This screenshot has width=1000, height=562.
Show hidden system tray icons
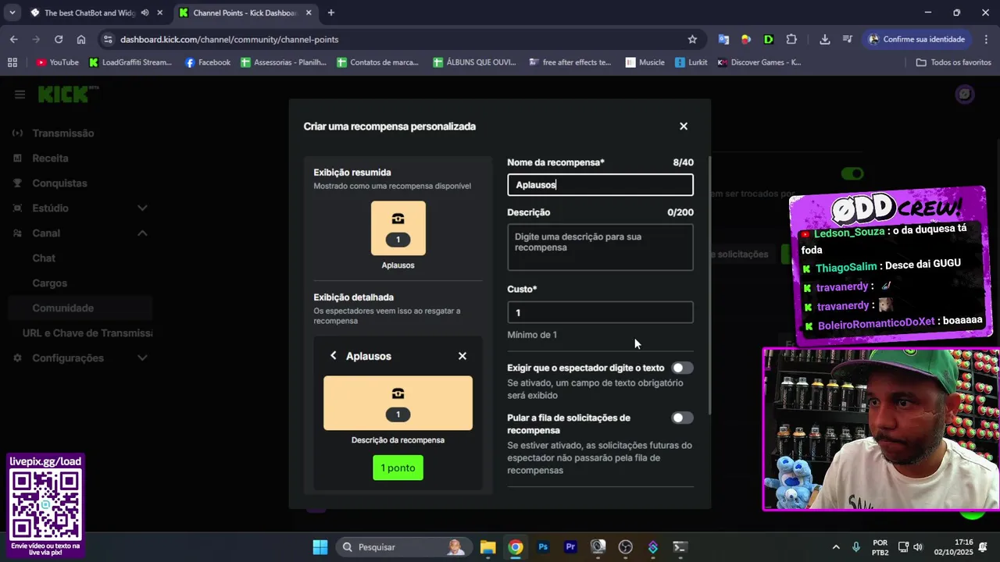[x=836, y=547]
